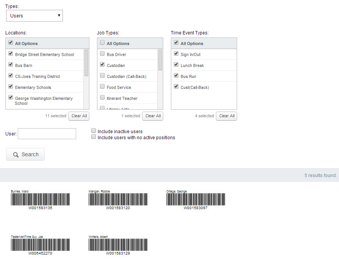Click barcode number W006452270

point(41,253)
